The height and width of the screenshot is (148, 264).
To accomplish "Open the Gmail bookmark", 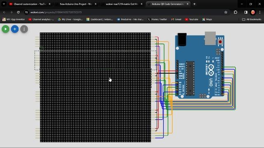I will click(176, 19).
